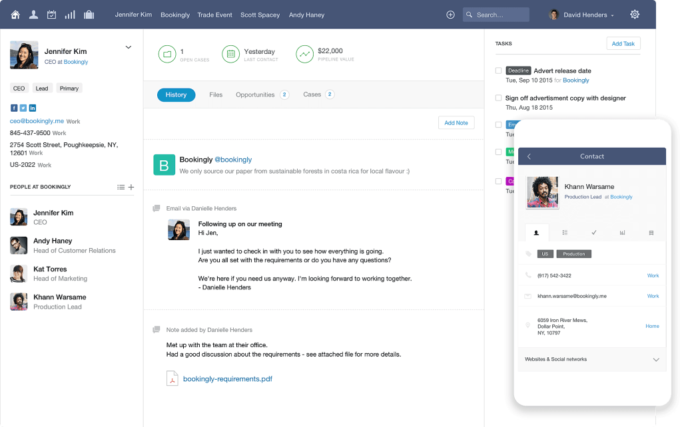Open the calendar tasks icon in navbar
This screenshot has height=427, width=682.
pyautogui.click(x=51, y=15)
